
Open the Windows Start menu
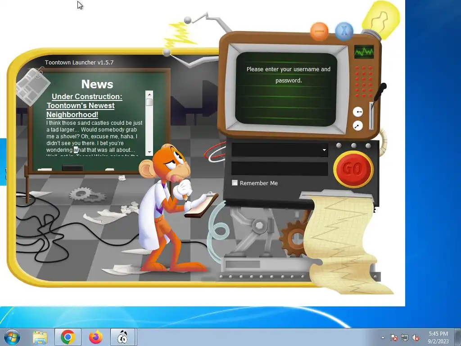tap(12, 337)
